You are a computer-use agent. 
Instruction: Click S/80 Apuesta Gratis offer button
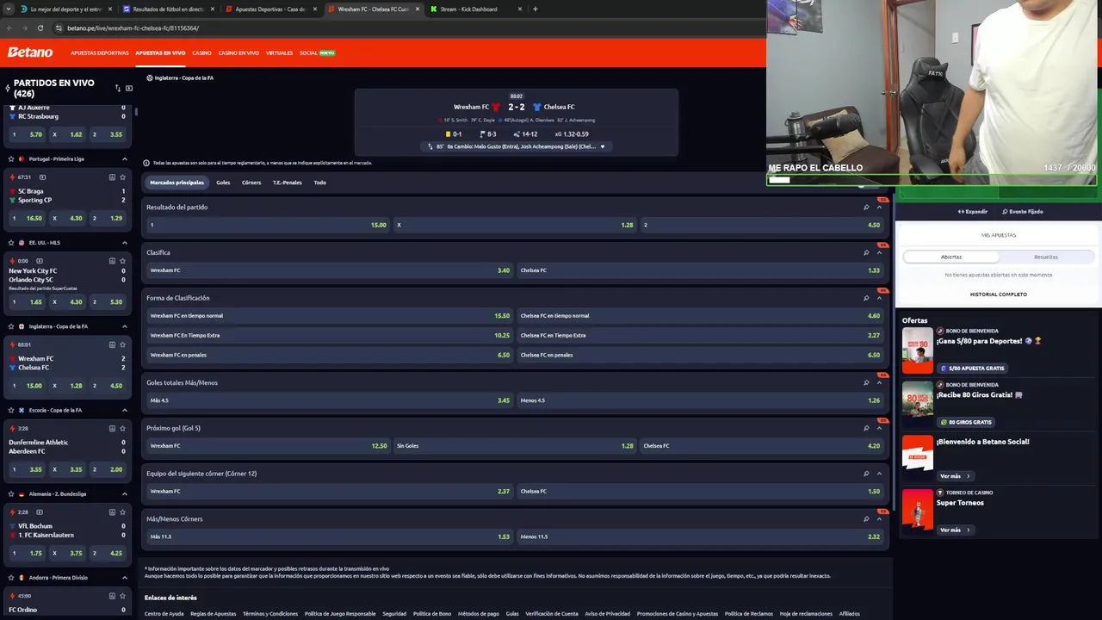[973, 368]
